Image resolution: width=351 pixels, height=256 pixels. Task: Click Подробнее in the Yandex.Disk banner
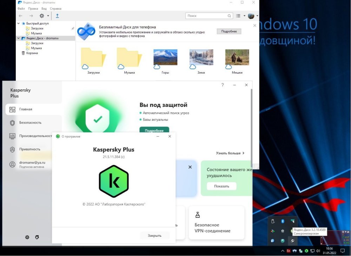[x=229, y=32]
